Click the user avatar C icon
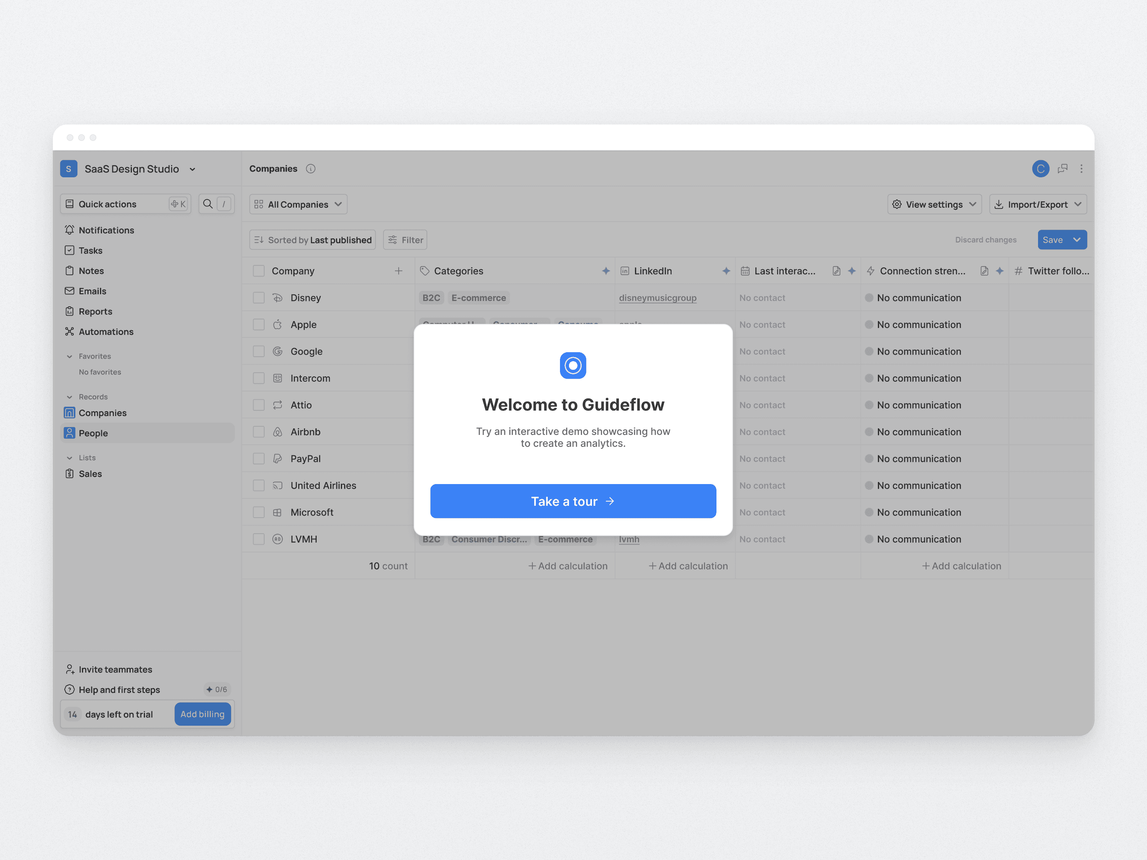This screenshot has width=1147, height=860. (1040, 169)
